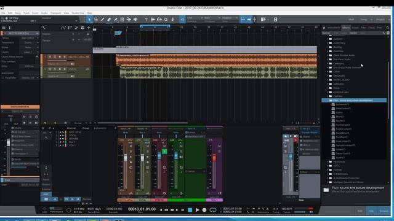Open the Song menu
394x221 pixels.
18,13
